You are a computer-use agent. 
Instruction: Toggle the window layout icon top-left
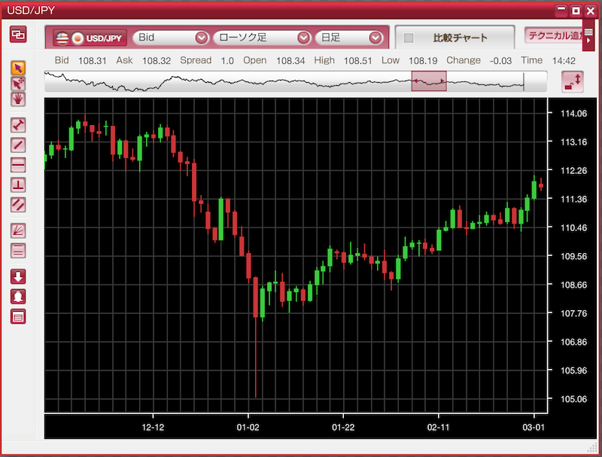tap(18, 35)
